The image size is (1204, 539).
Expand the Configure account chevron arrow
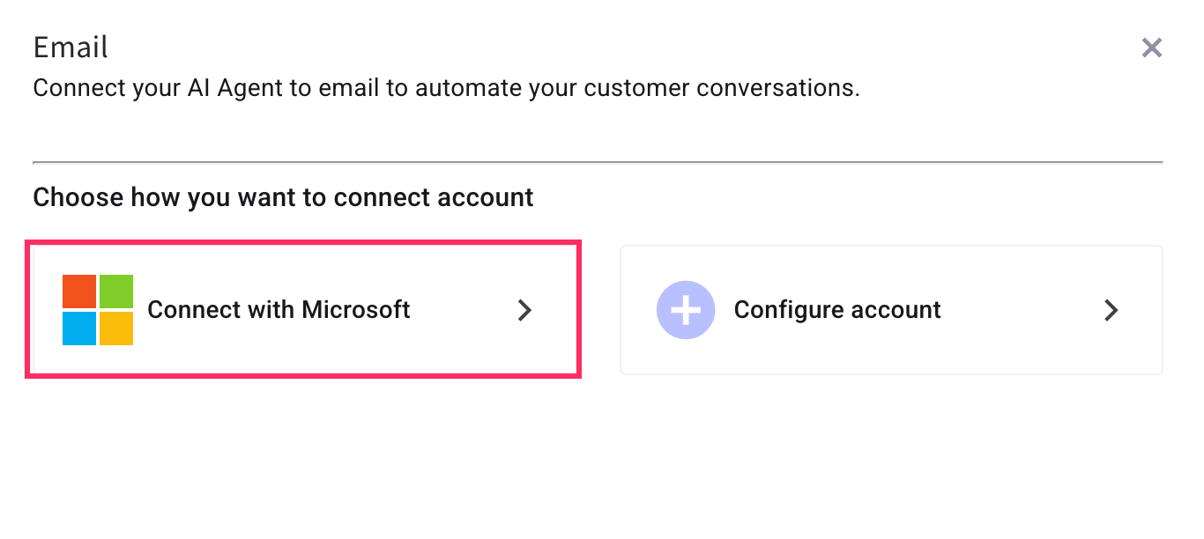[1111, 310]
